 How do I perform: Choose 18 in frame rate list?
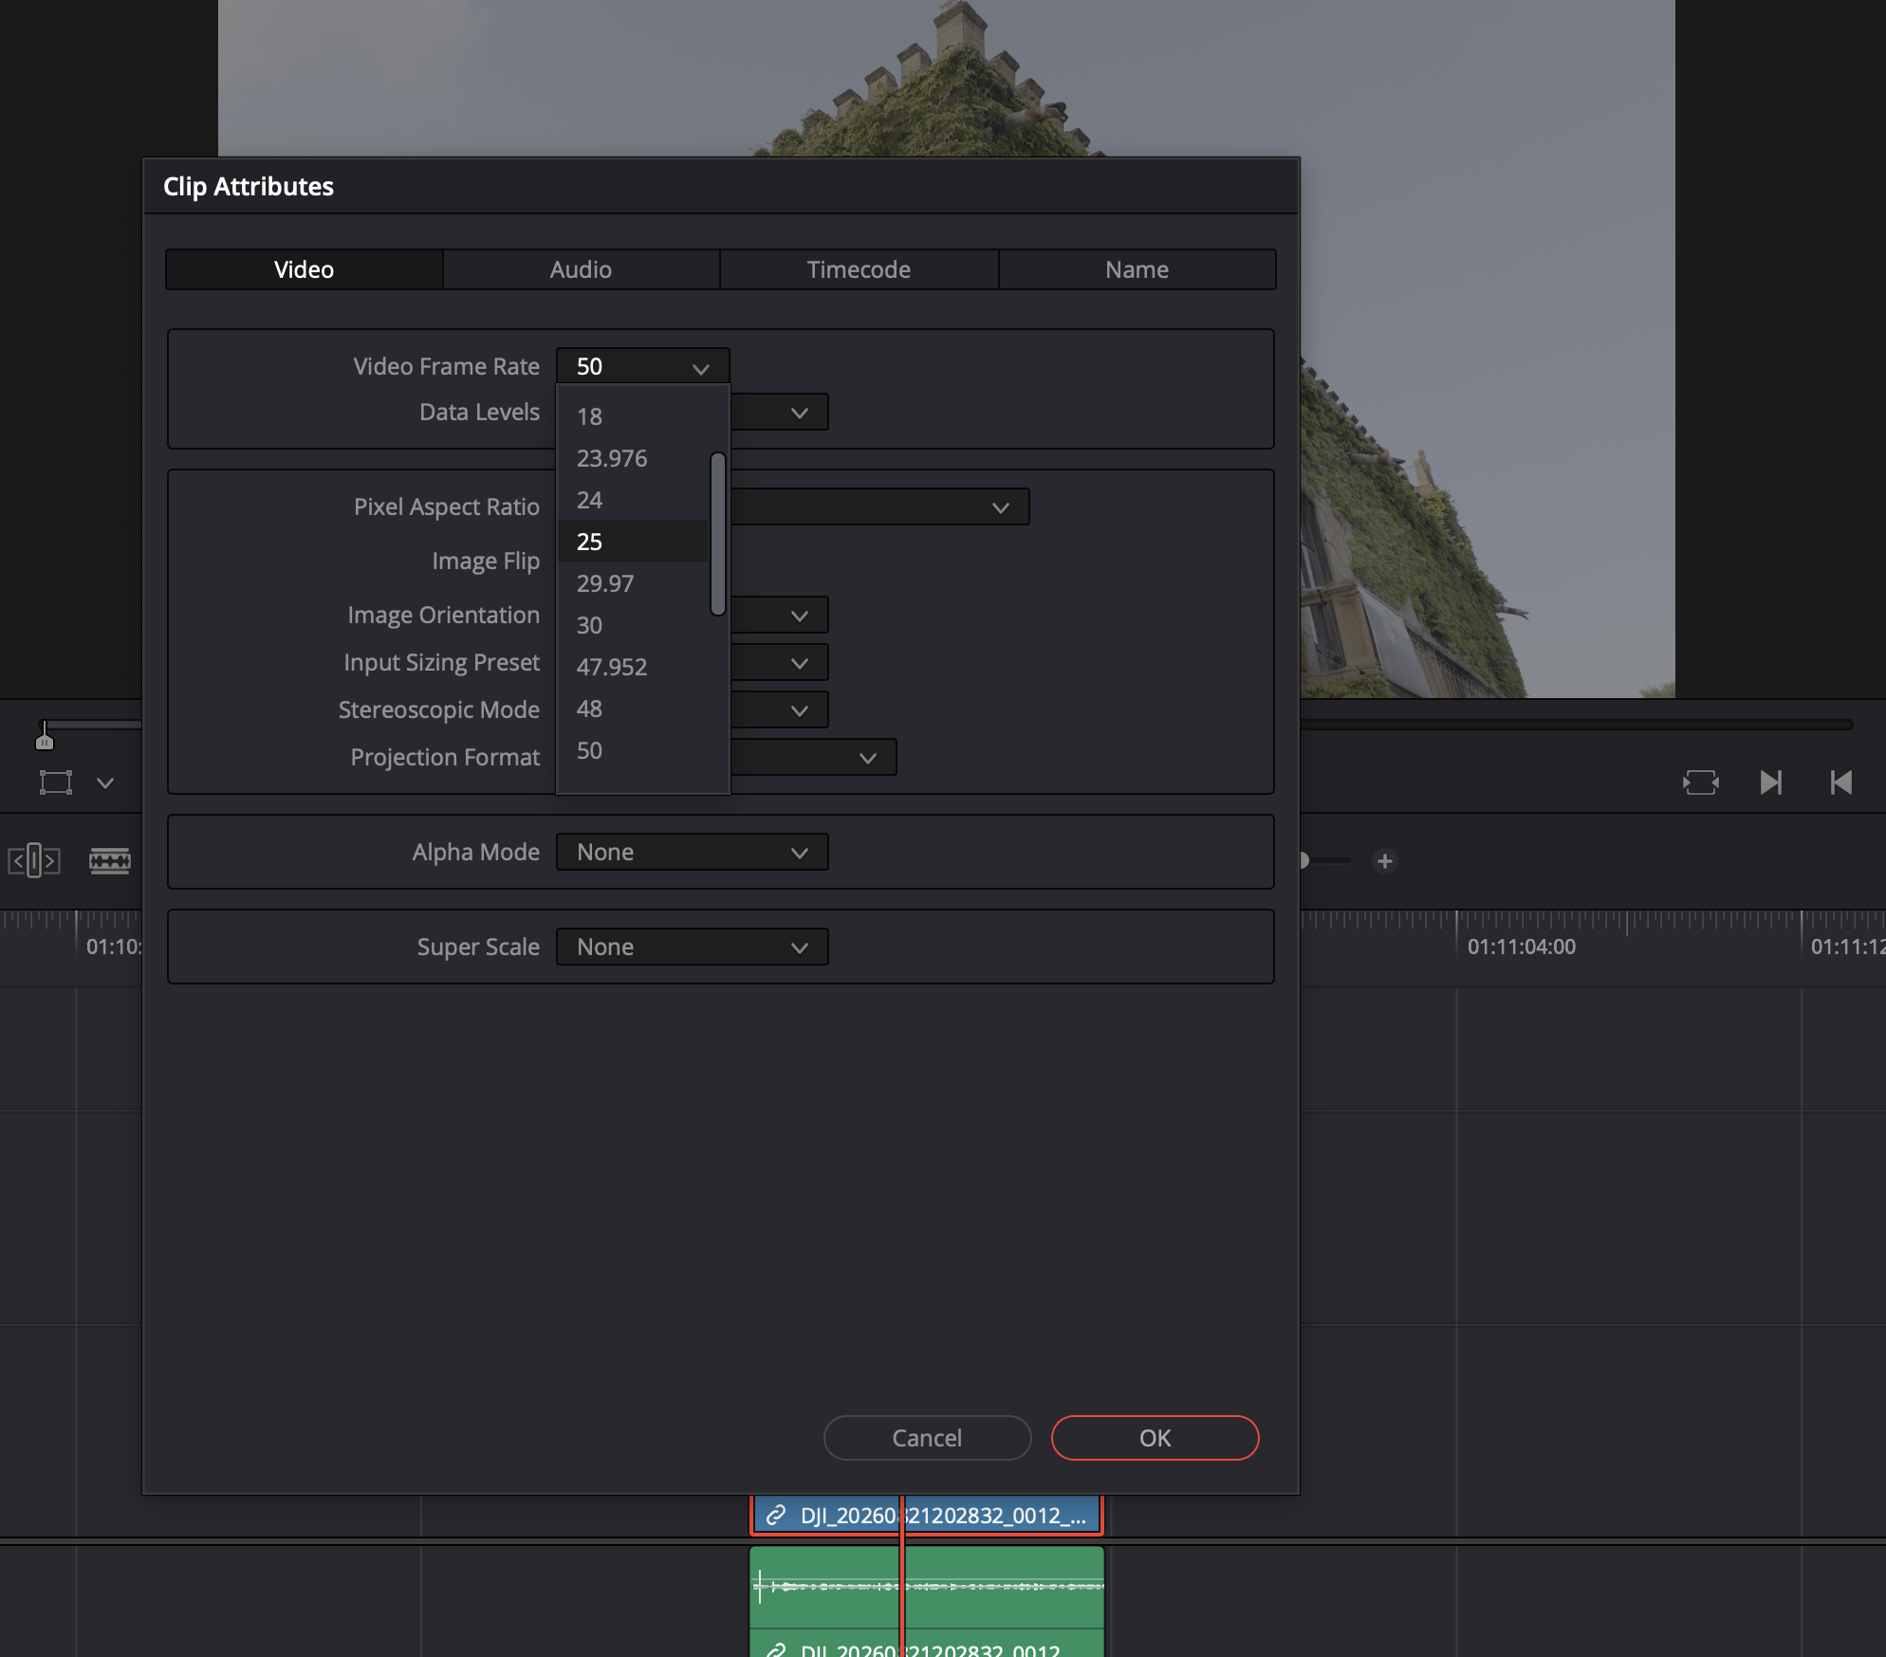(632, 416)
